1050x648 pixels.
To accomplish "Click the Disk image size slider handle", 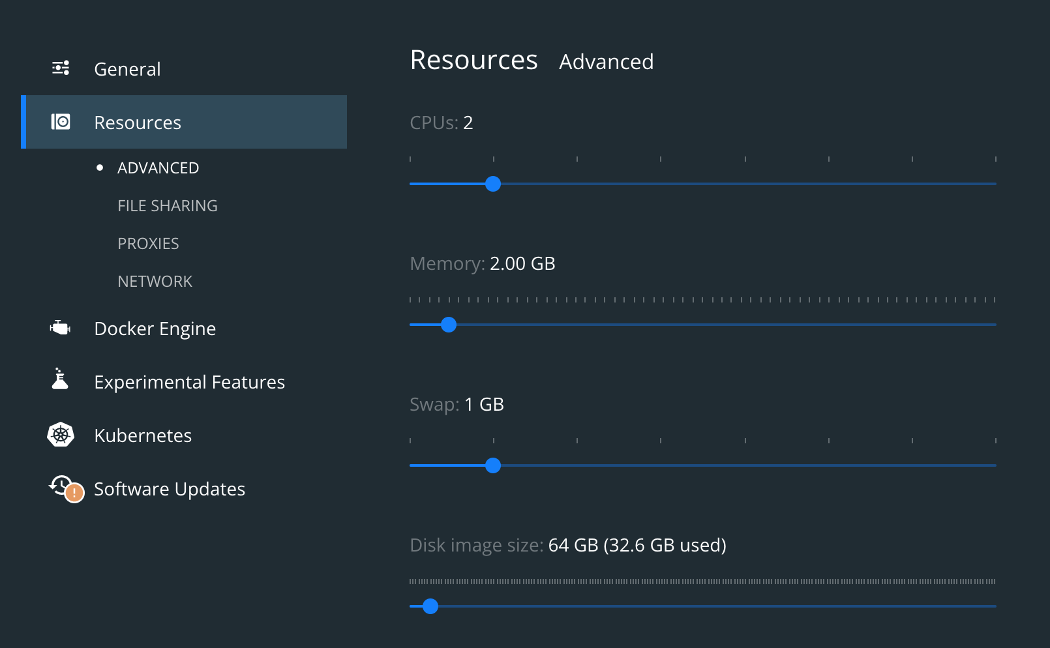I will (x=430, y=606).
